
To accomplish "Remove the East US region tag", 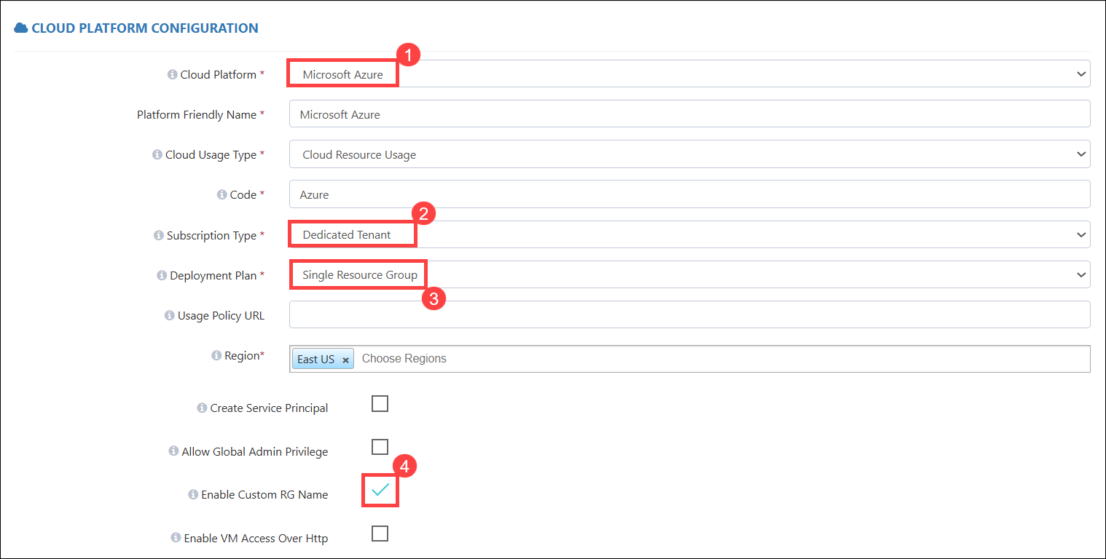I will [345, 360].
